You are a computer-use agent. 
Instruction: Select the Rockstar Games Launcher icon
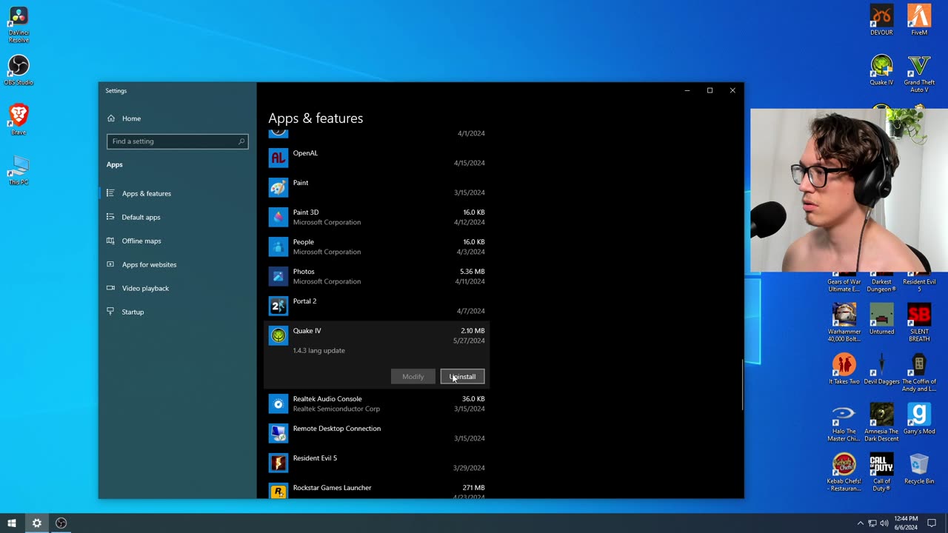pyautogui.click(x=278, y=491)
